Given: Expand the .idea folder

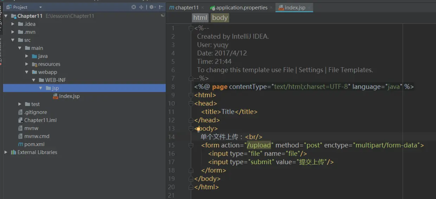Looking at the screenshot, I should [13, 24].
